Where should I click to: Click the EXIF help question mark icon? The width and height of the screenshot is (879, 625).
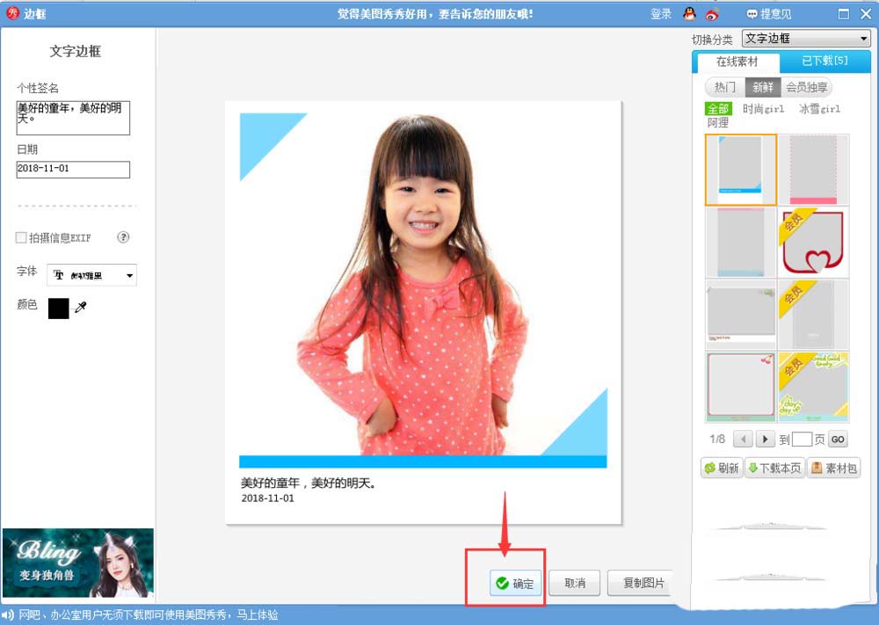[124, 237]
